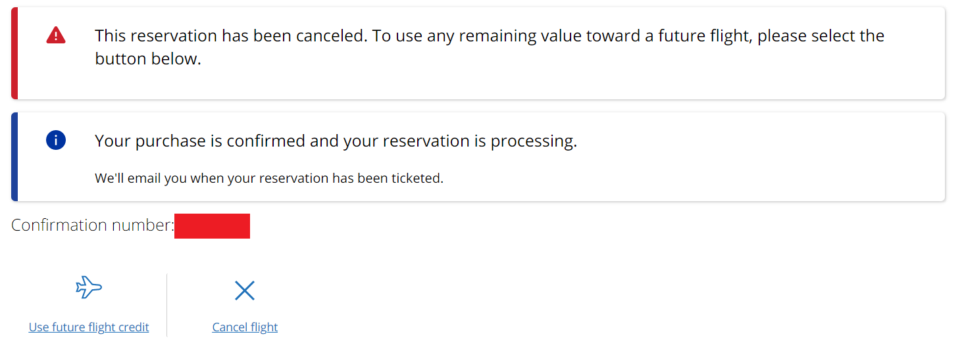Click the blue X cancel icon

(x=245, y=291)
